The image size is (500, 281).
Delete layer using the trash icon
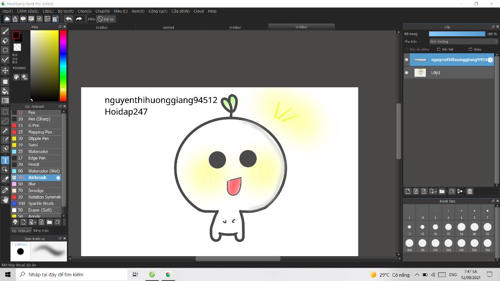point(470,191)
